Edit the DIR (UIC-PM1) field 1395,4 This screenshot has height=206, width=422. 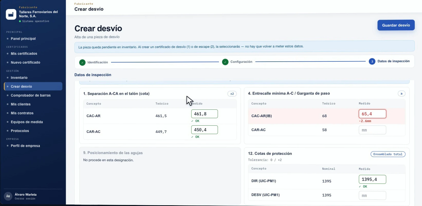pyautogui.click(x=372, y=179)
